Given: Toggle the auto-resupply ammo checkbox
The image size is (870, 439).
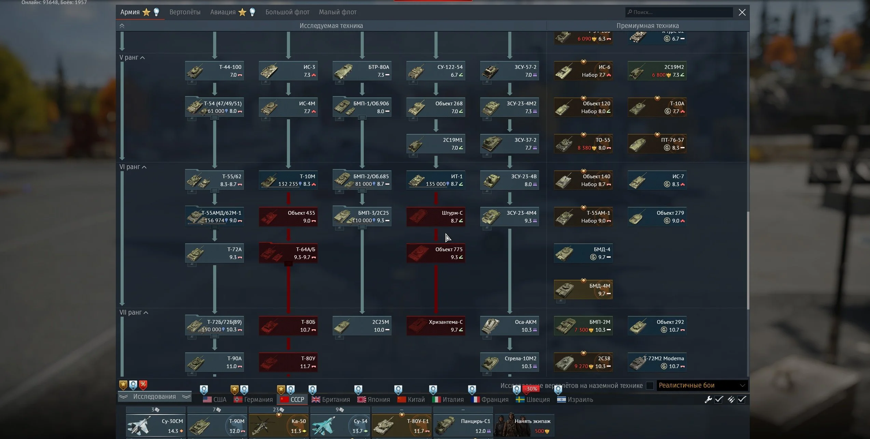Looking at the screenshot, I should click(x=742, y=399).
